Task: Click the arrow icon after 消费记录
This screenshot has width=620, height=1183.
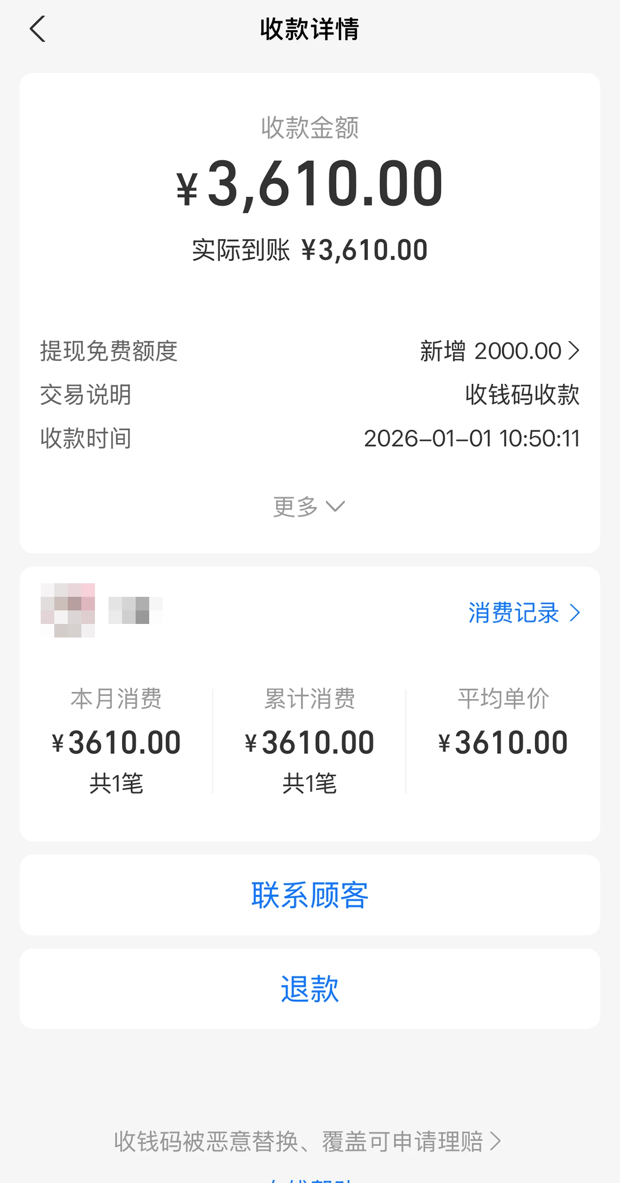Action: (x=575, y=613)
